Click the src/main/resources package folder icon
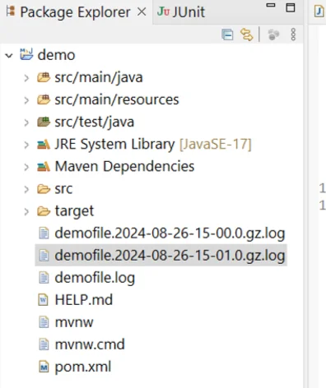The height and width of the screenshot is (388, 326). [44, 99]
